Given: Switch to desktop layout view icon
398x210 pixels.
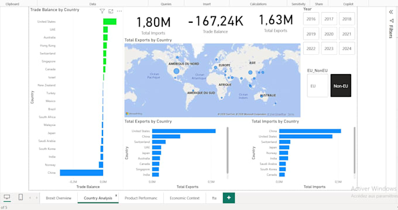Looking at the screenshot, I should tap(7, 197).
